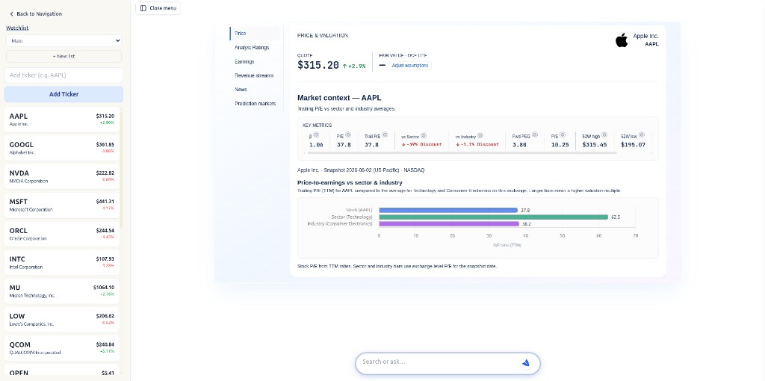Screen dimensions: 765x381
Task: Click the info icon beside Fwd PEG
Action: coord(535,134)
